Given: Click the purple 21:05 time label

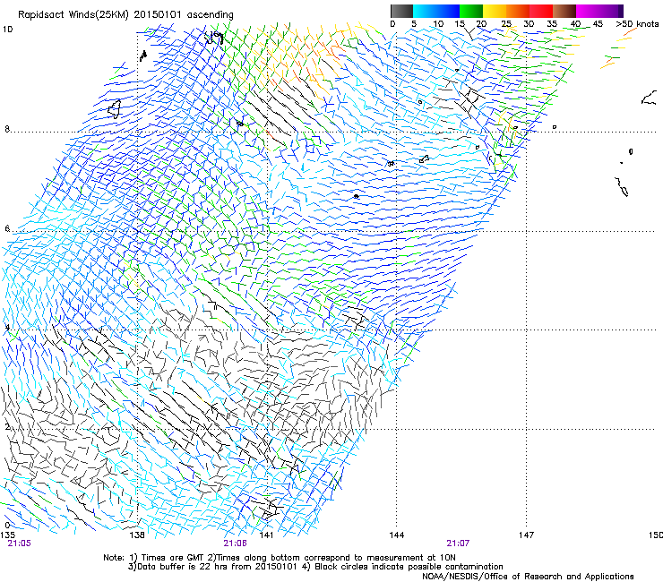Looking at the screenshot, I should pyautogui.click(x=20, y=543).
